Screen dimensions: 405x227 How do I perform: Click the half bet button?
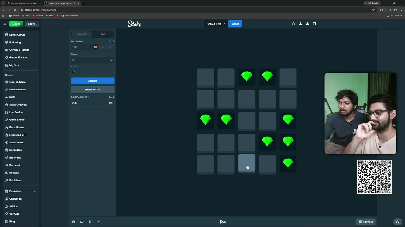pos(103,47)
